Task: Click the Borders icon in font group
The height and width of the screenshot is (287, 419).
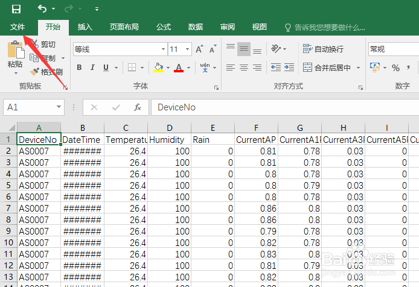Action: [x=132, y=68]
